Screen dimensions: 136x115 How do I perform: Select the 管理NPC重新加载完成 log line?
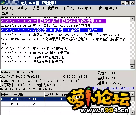pos(35,62)
